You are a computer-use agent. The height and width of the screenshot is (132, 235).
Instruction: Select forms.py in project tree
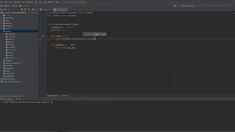[x=10, y=44]
